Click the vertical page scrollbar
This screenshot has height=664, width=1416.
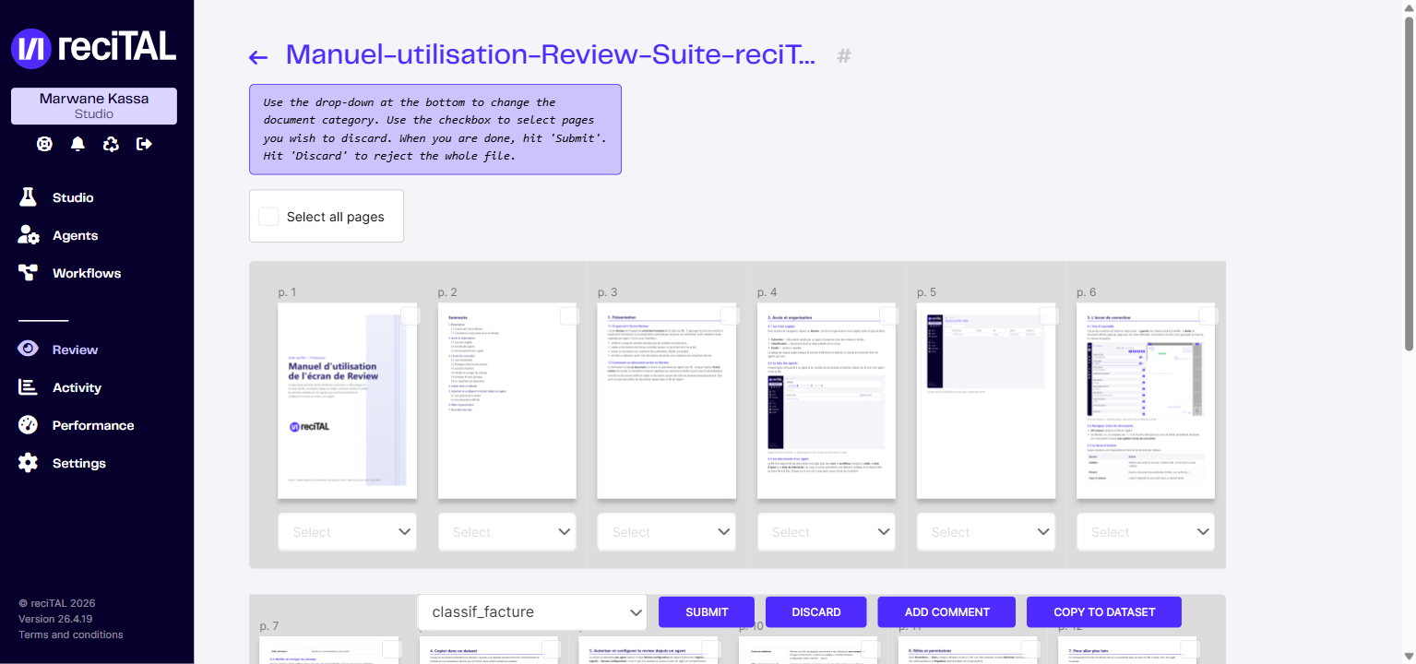click(x=1409, y=184)
